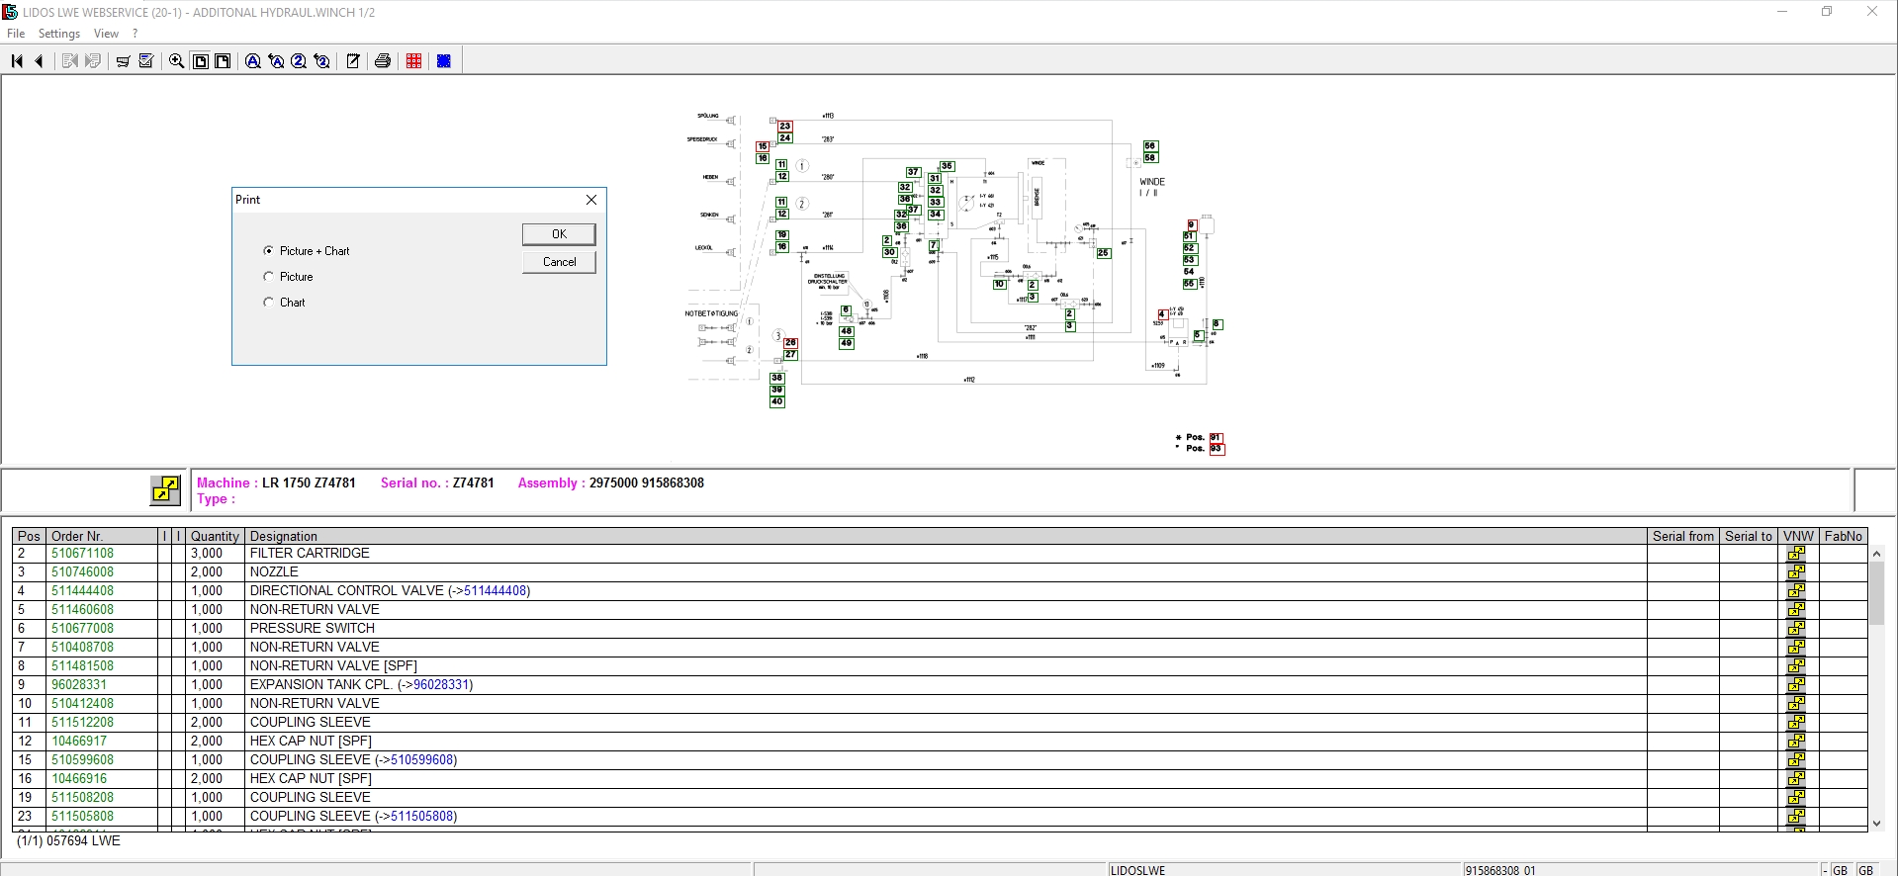Click the repeat search A icon

(276, 61)
